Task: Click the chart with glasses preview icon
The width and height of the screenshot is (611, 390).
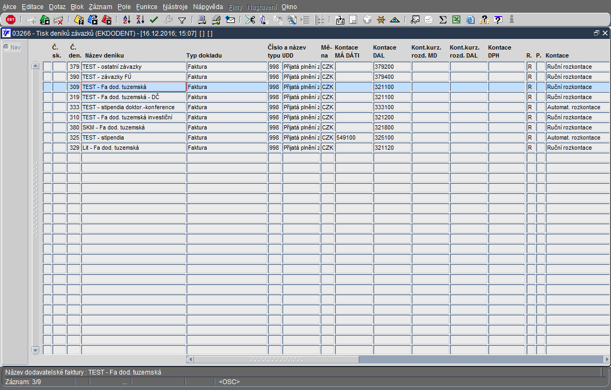Action: pos(415,20)
